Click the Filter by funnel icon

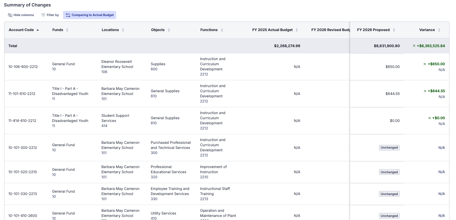tap(43, 15)
